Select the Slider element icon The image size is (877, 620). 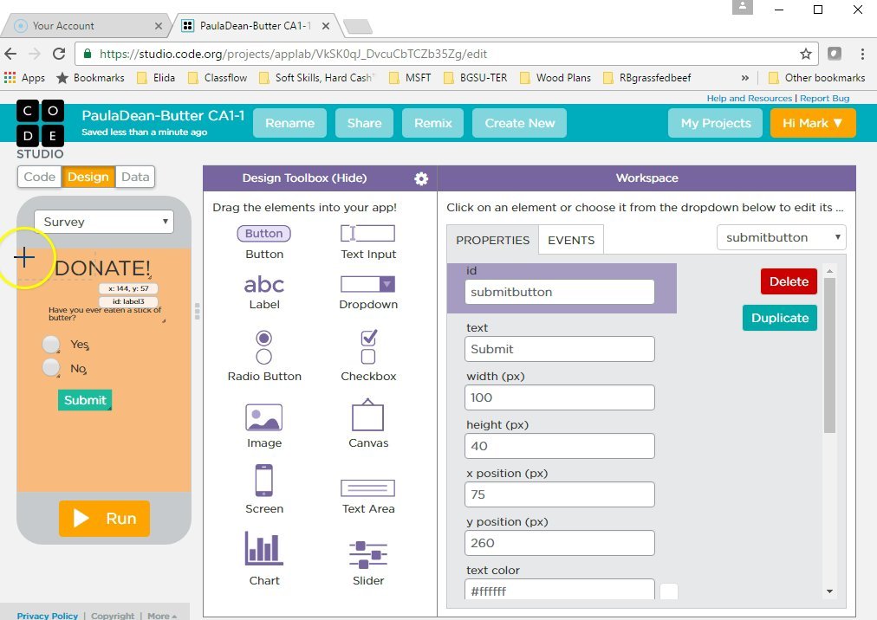pyautogui.click(x=367, y=551)
